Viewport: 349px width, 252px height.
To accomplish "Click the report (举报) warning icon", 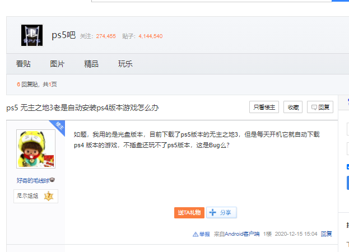I will 196,234.
